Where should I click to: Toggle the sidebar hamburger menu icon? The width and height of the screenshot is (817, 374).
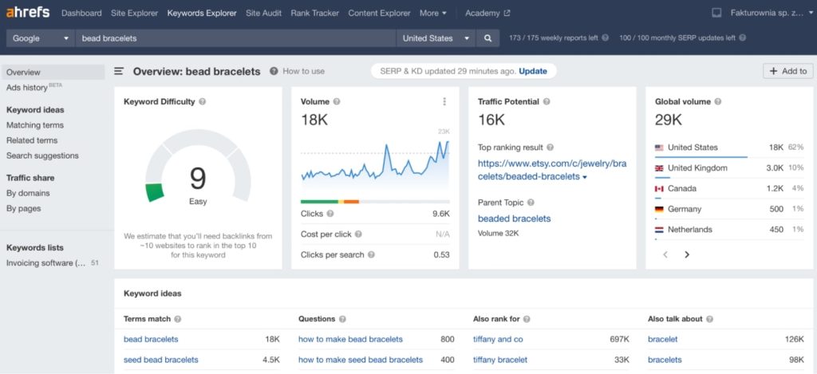tap(119, 71)
